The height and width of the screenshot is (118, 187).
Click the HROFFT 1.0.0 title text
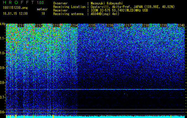(x=23, y=2)
